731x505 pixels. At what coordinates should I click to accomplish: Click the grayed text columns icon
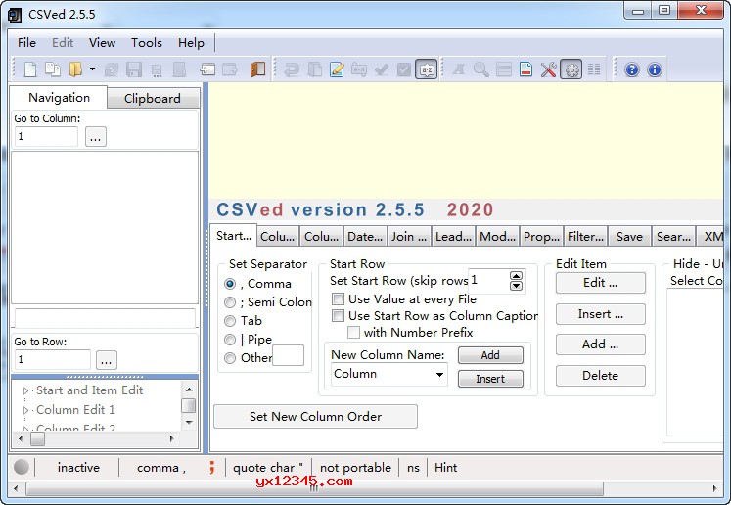(594, 69)
